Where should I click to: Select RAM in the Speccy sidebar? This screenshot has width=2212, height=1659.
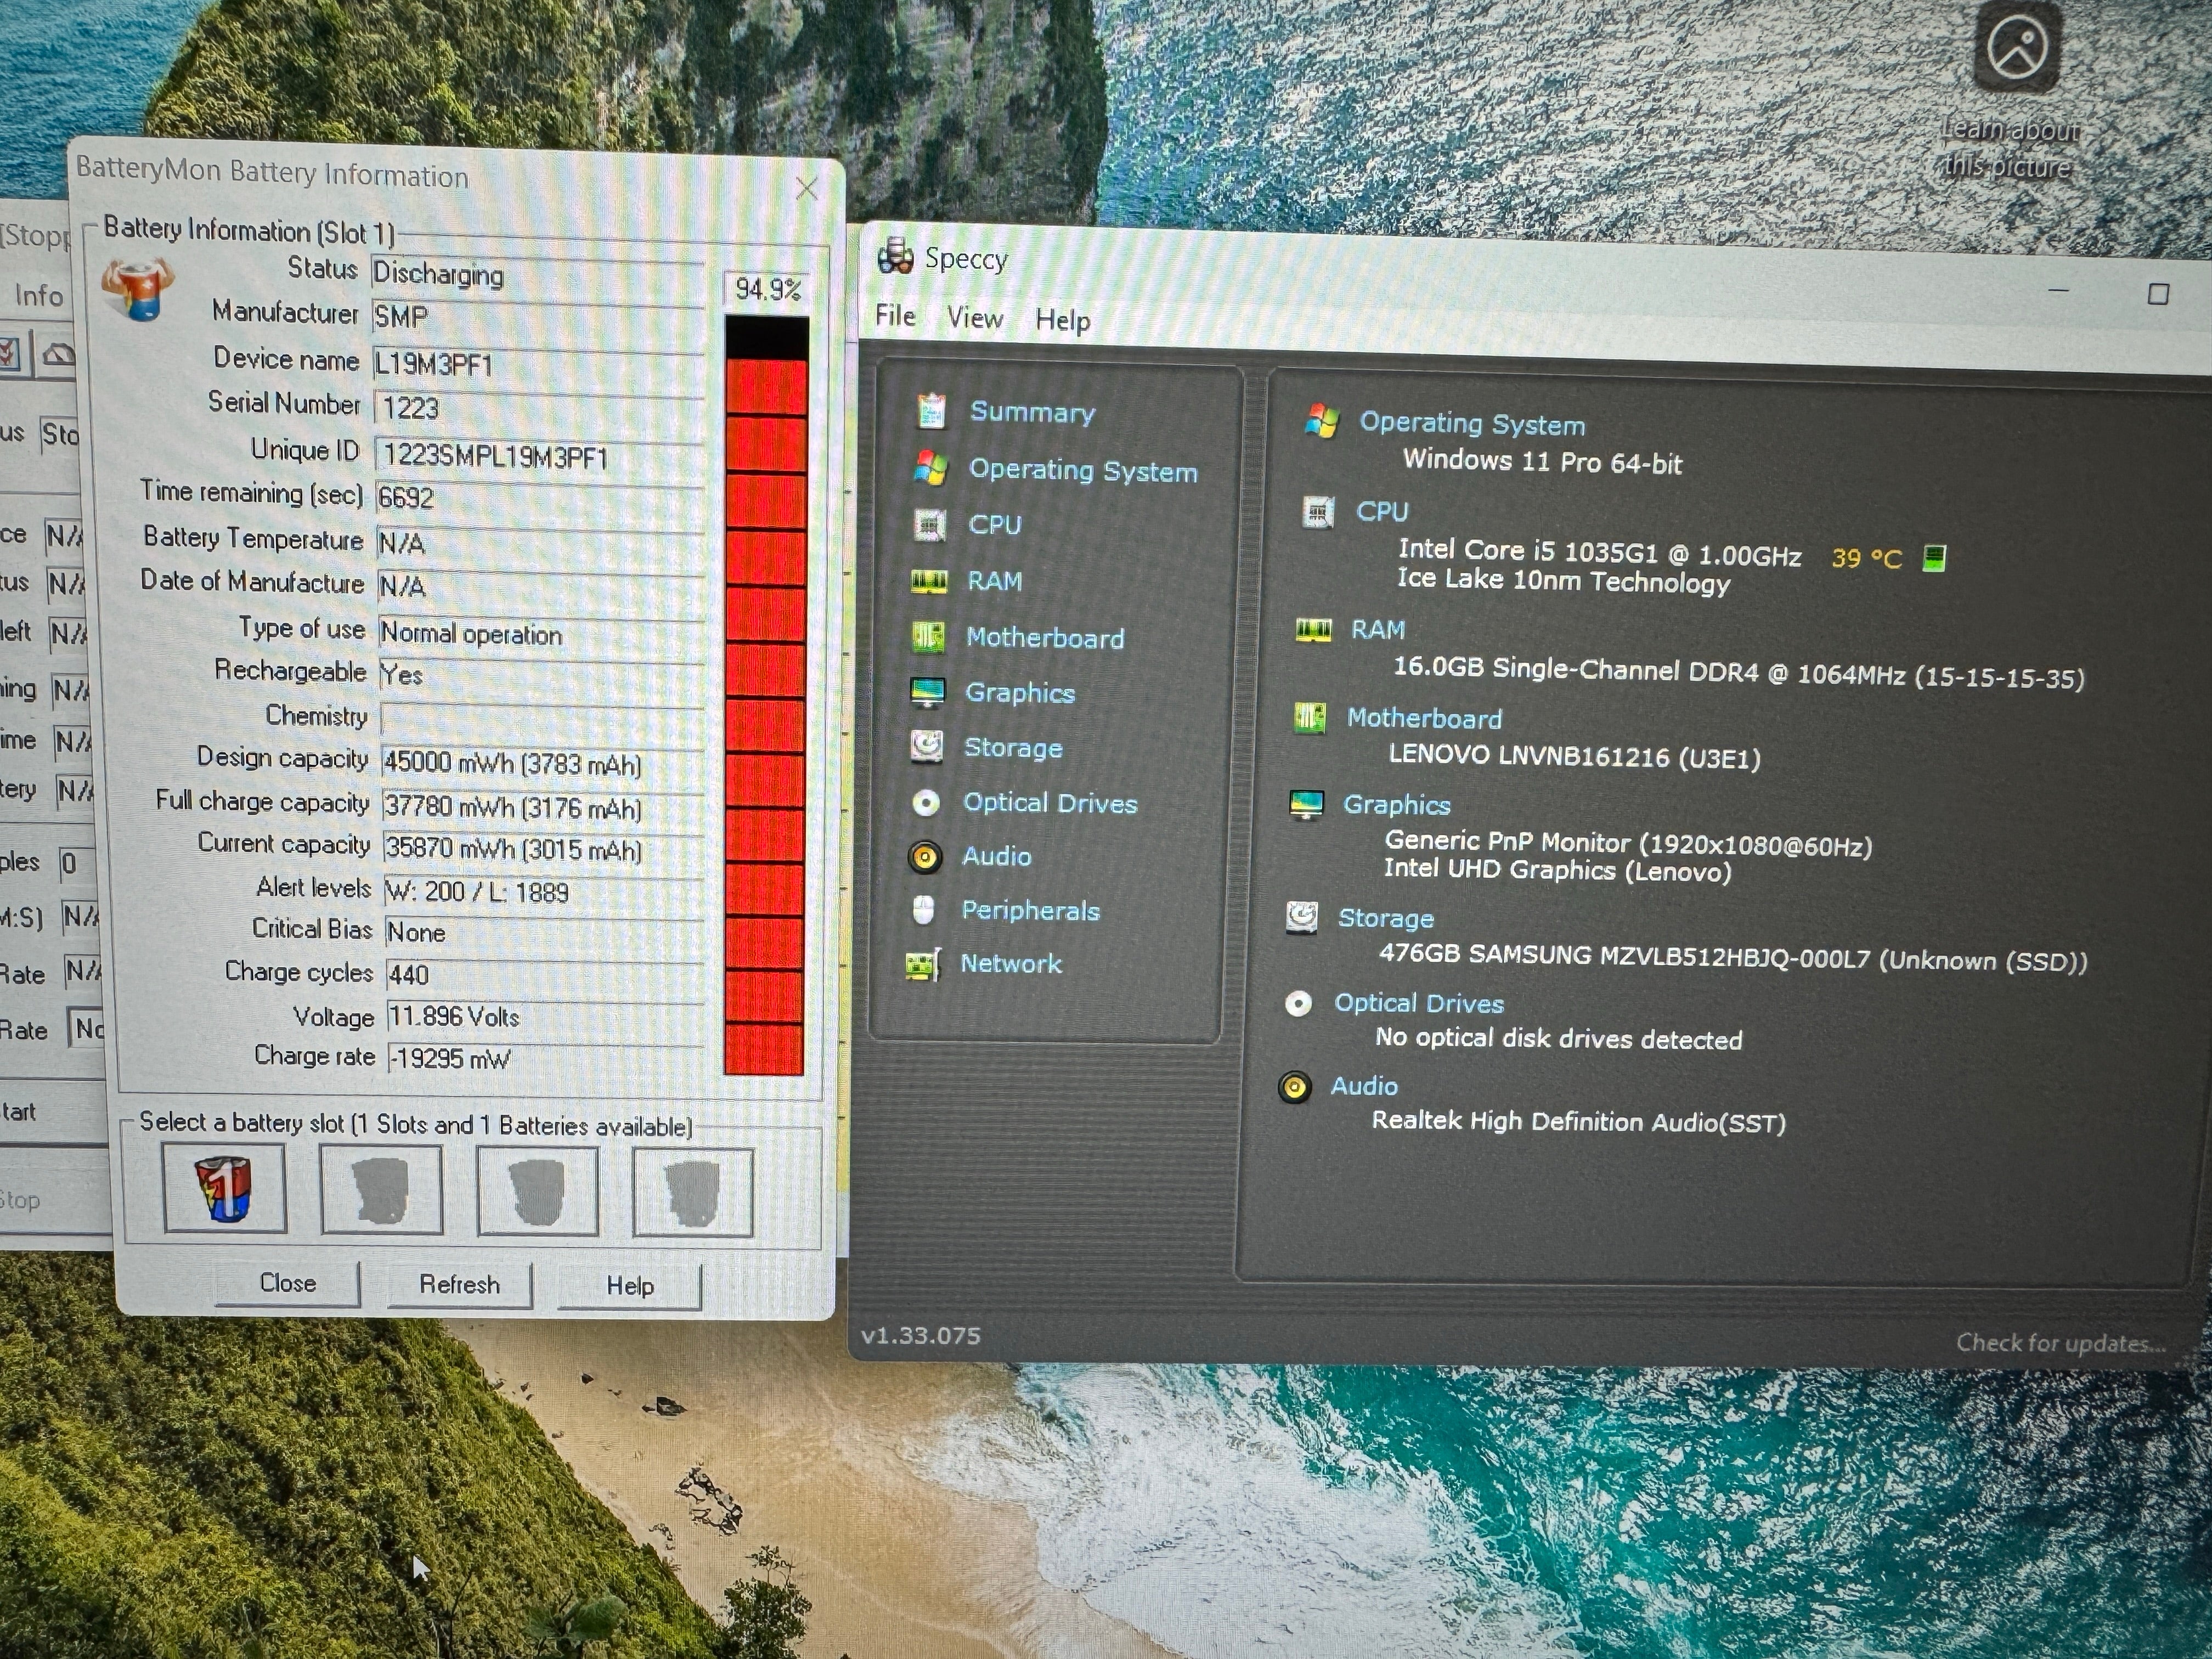point(995,581)
